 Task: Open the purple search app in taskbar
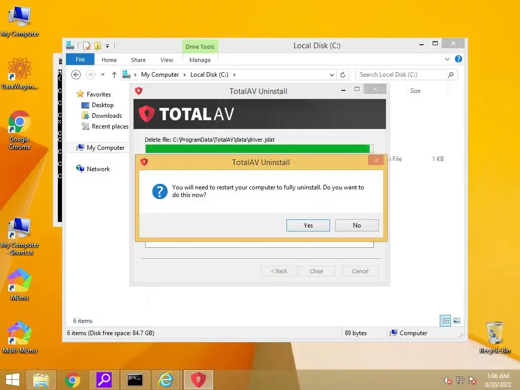pyautogui.click(x=104, y=380)
